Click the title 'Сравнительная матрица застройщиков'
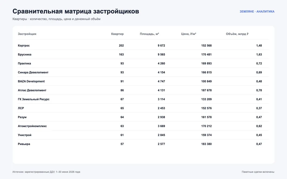 click(x=76, y=11)
